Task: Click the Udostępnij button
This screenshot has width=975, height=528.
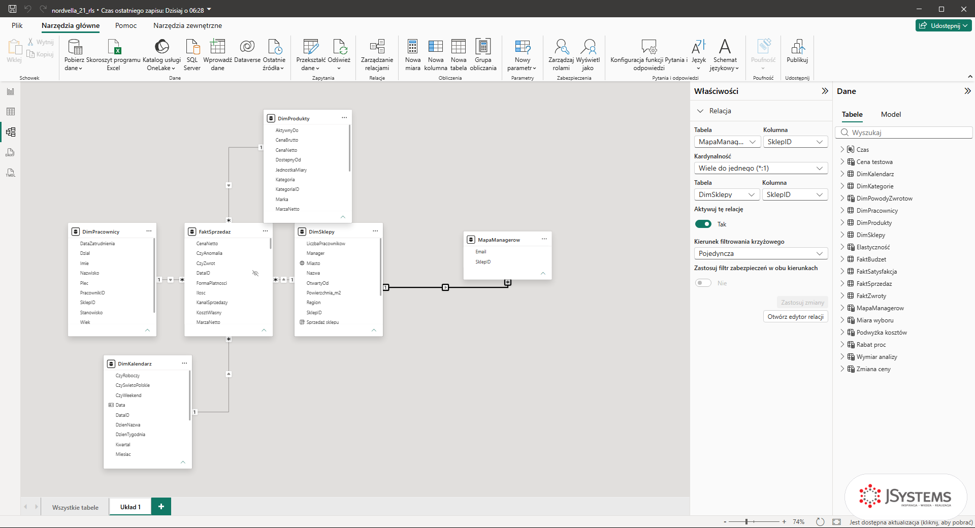Action: 944,25
